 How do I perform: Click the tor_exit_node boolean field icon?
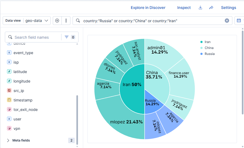[x=9, y=110]
